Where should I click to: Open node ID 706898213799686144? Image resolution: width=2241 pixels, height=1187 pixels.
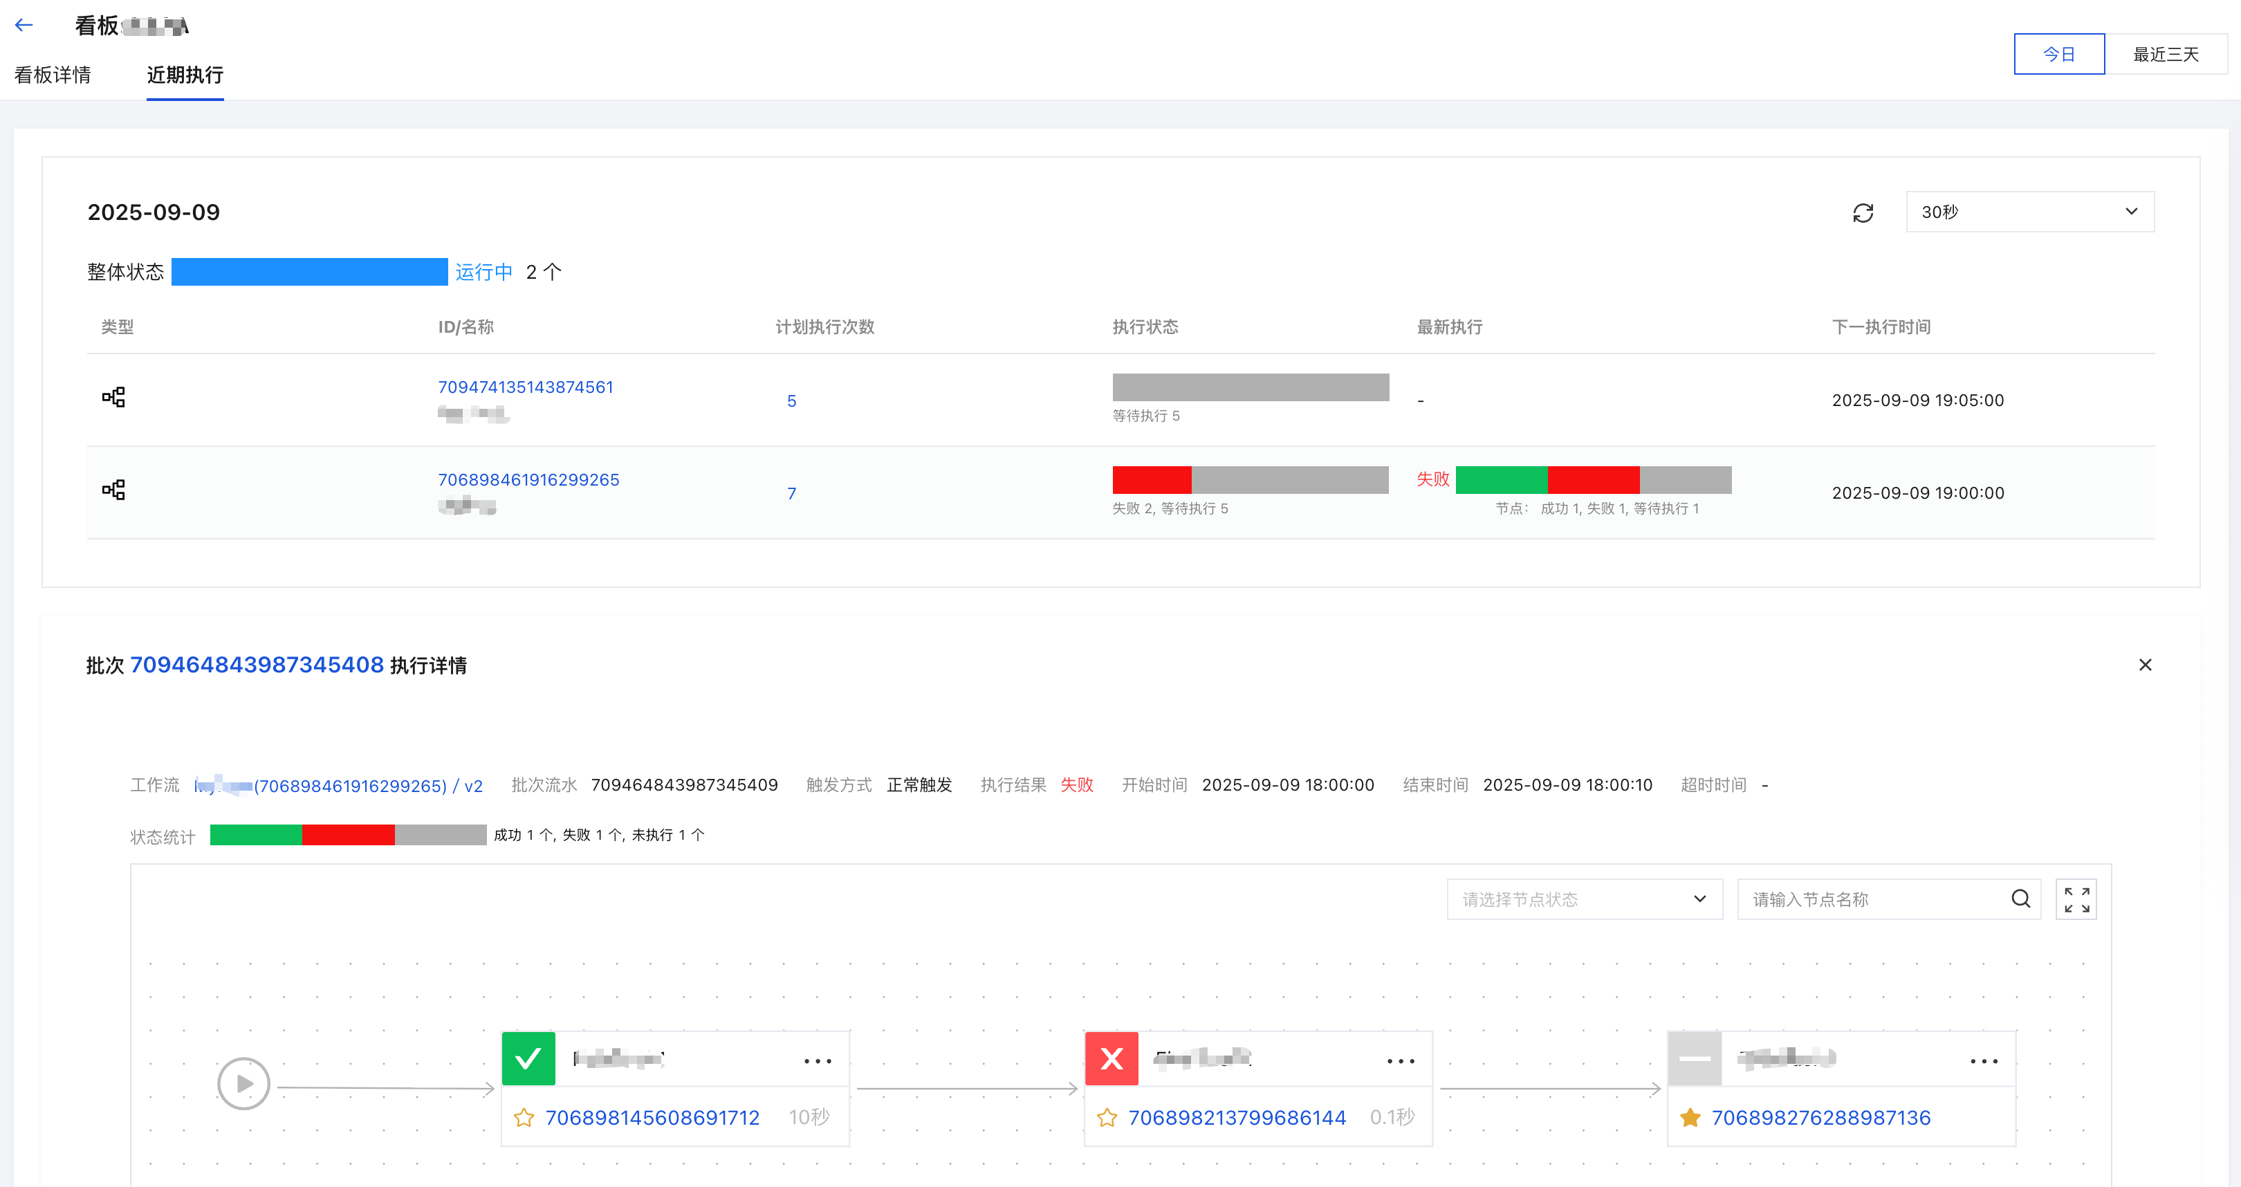click(1237, 1117)
